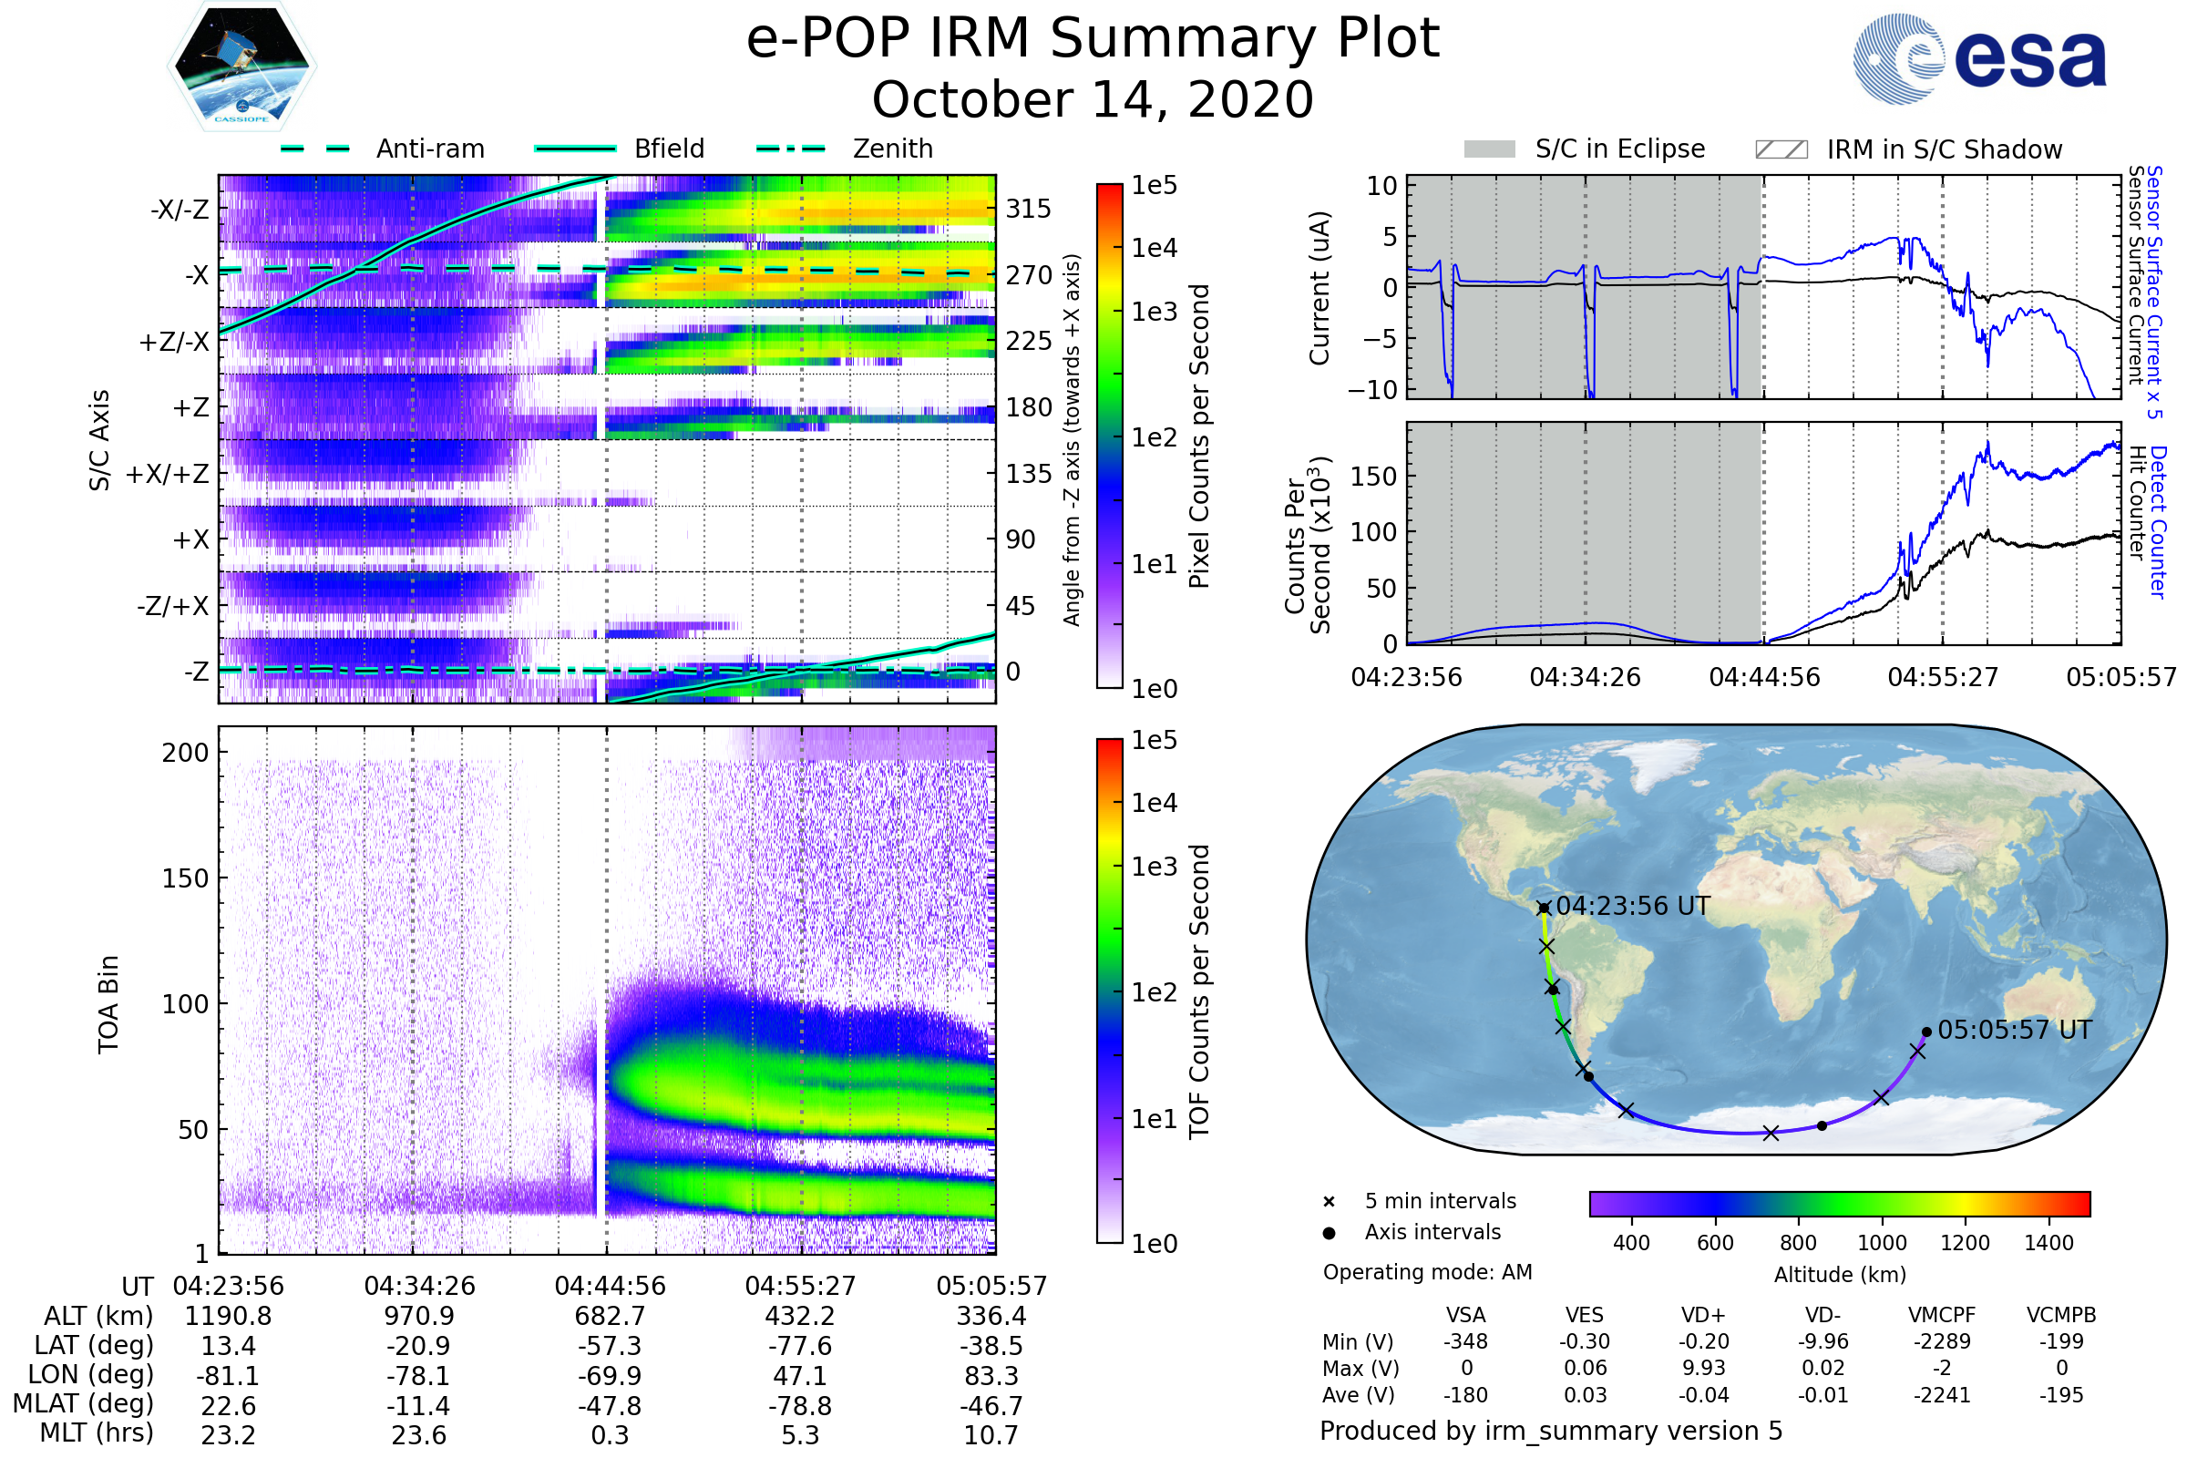Click the Axis intervals dot legend marker
The image size is (2187, 1458).
[x=1329, y=1233]
